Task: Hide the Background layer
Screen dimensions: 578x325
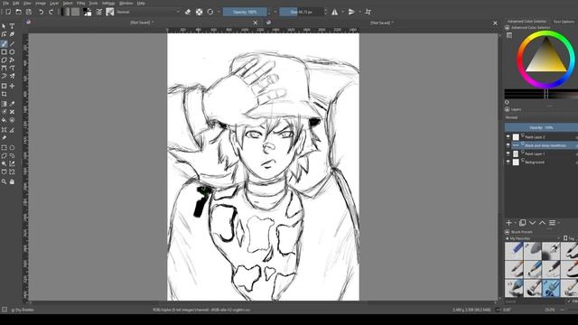Action: tap(508, 162)
